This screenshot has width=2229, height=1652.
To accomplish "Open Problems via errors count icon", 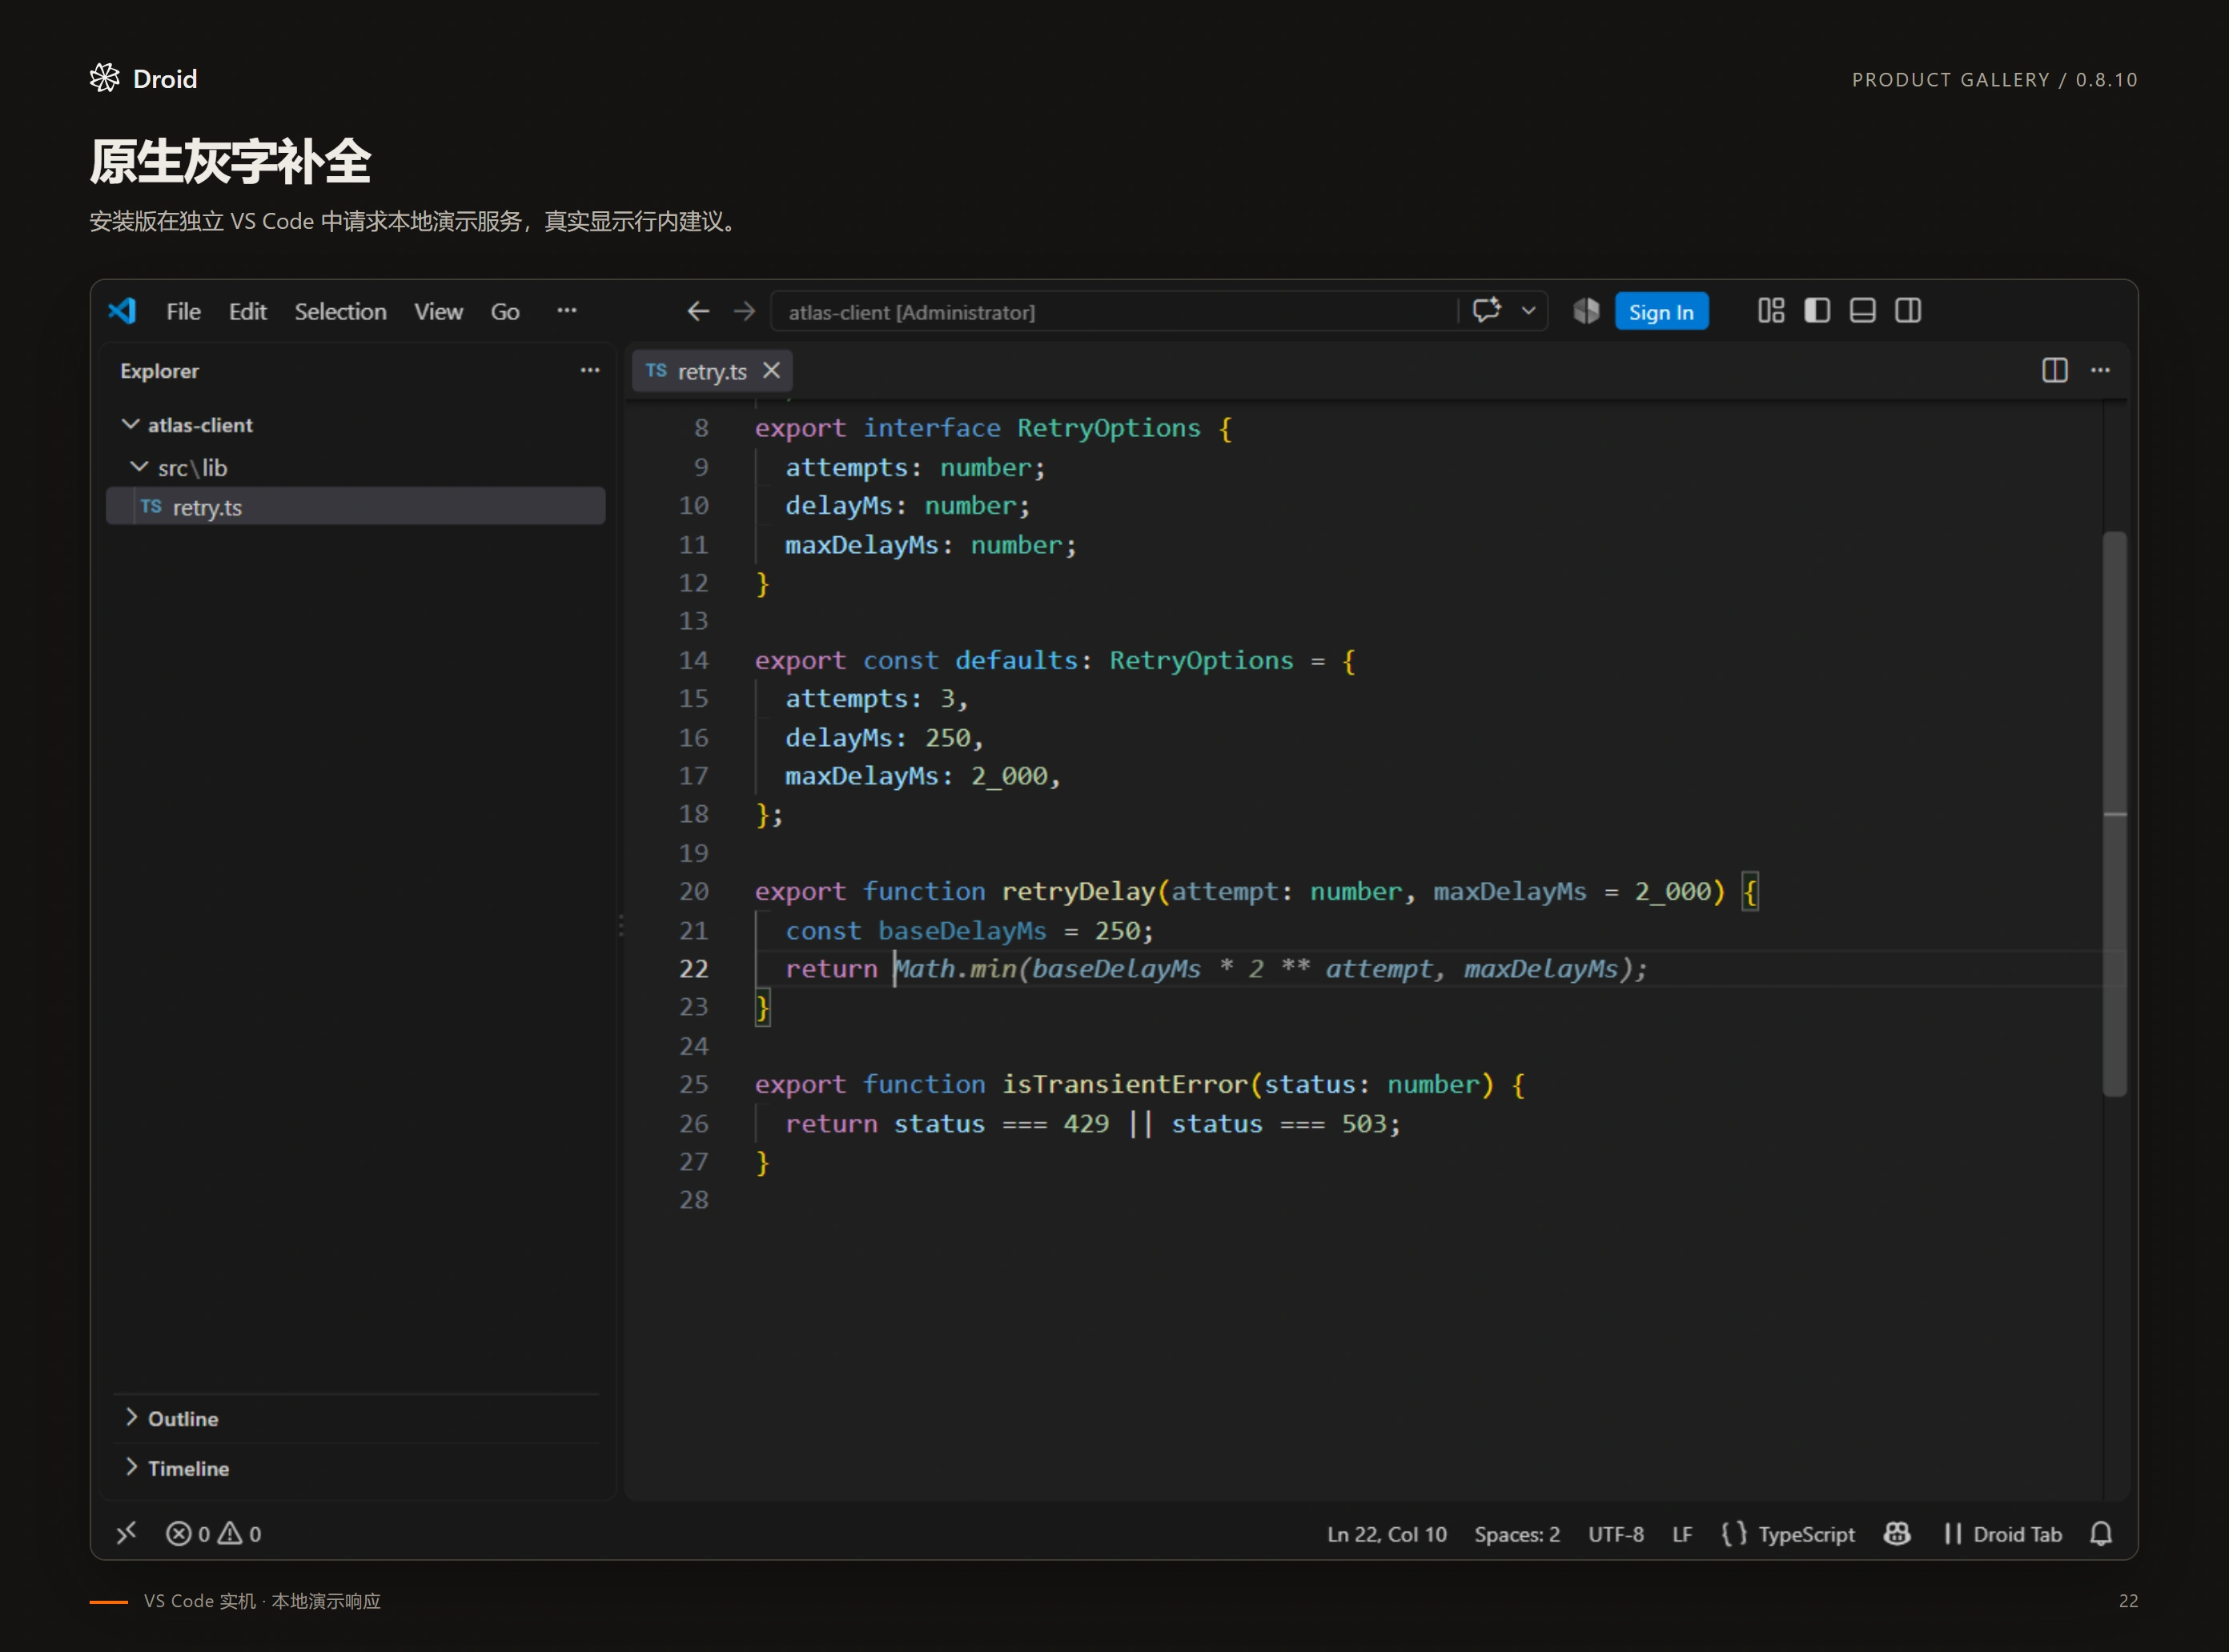I will click(x=188, y=1534).
